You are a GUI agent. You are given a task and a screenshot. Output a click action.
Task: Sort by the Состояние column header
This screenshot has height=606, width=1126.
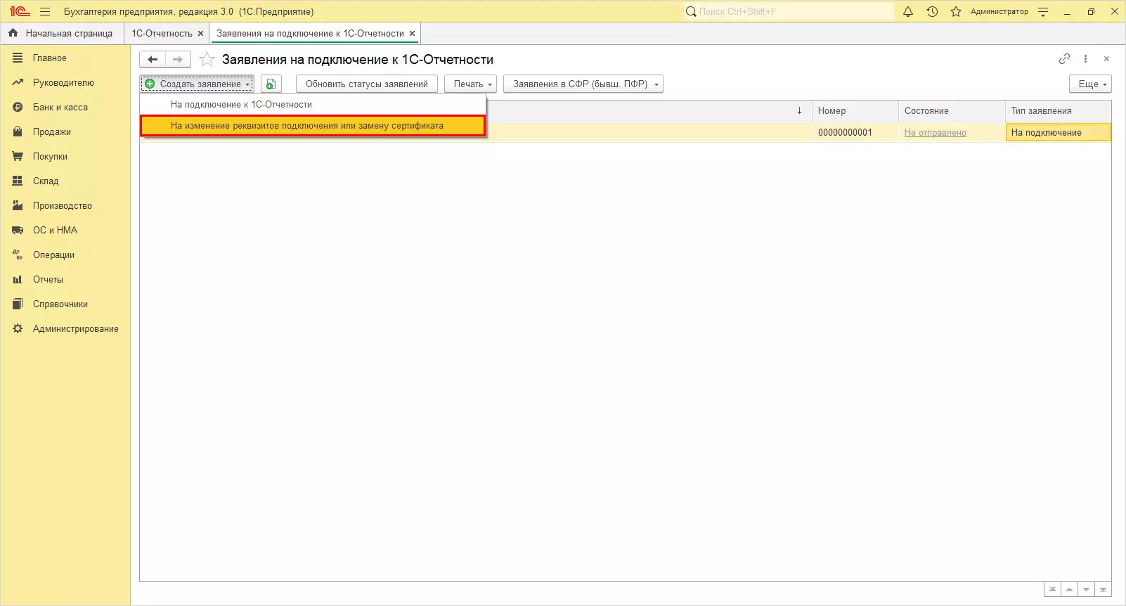pos(952,111)
